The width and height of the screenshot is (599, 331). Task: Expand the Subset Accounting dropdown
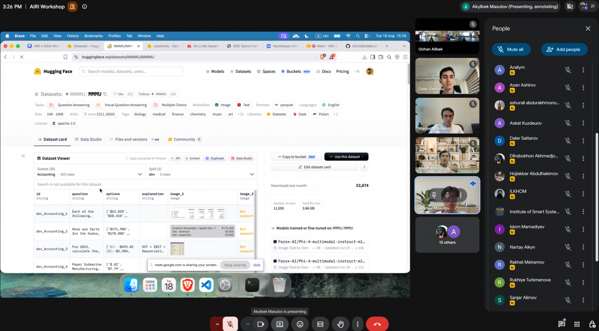[90, 171]
